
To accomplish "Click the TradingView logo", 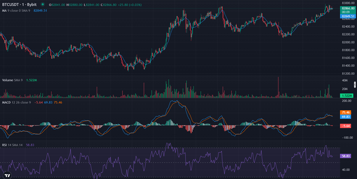I will [7, 175].
